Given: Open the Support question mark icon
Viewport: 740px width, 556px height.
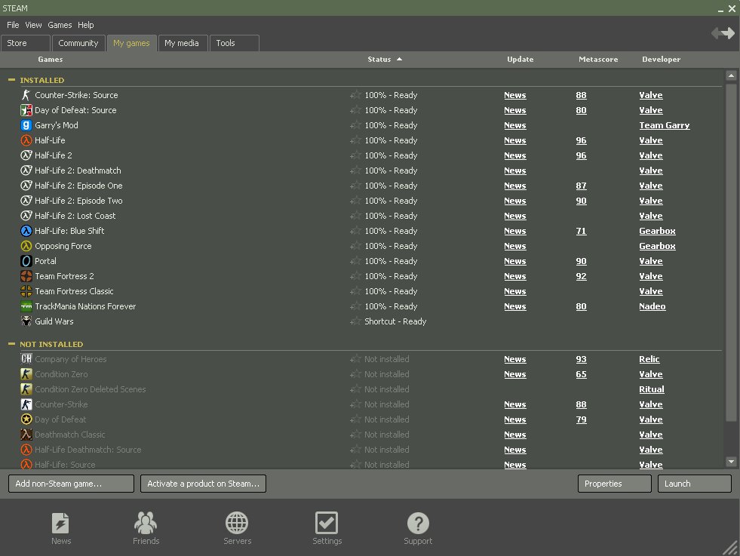Looking at the screenshot, I should point(418,523).
